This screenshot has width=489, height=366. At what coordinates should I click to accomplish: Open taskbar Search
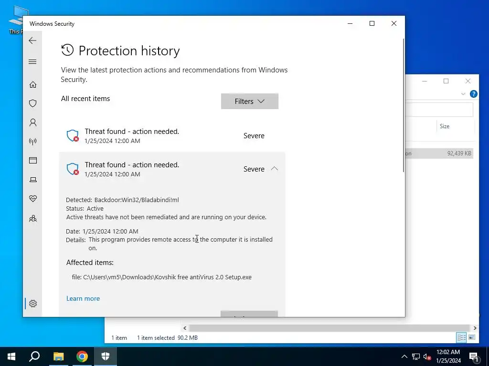(34, 356)
